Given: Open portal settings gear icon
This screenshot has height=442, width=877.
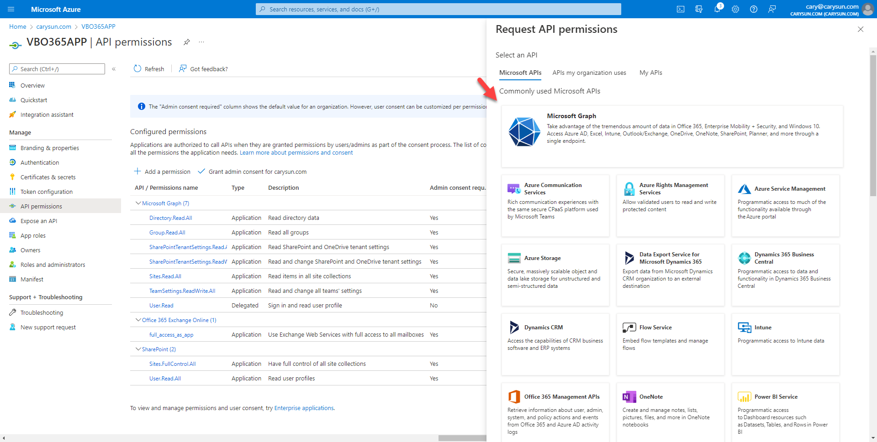Looking at the screenshot, I should 735,9.
